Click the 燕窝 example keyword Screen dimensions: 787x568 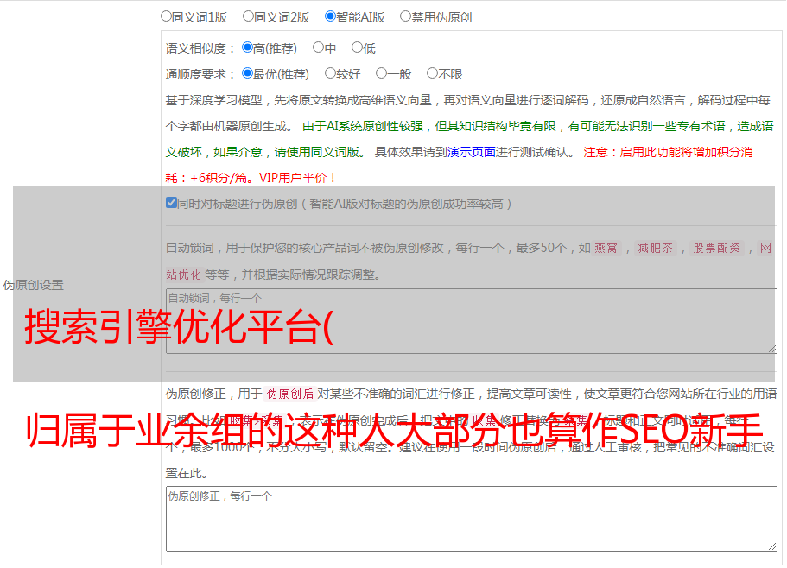pyautogui.click(x=606, y=248)
